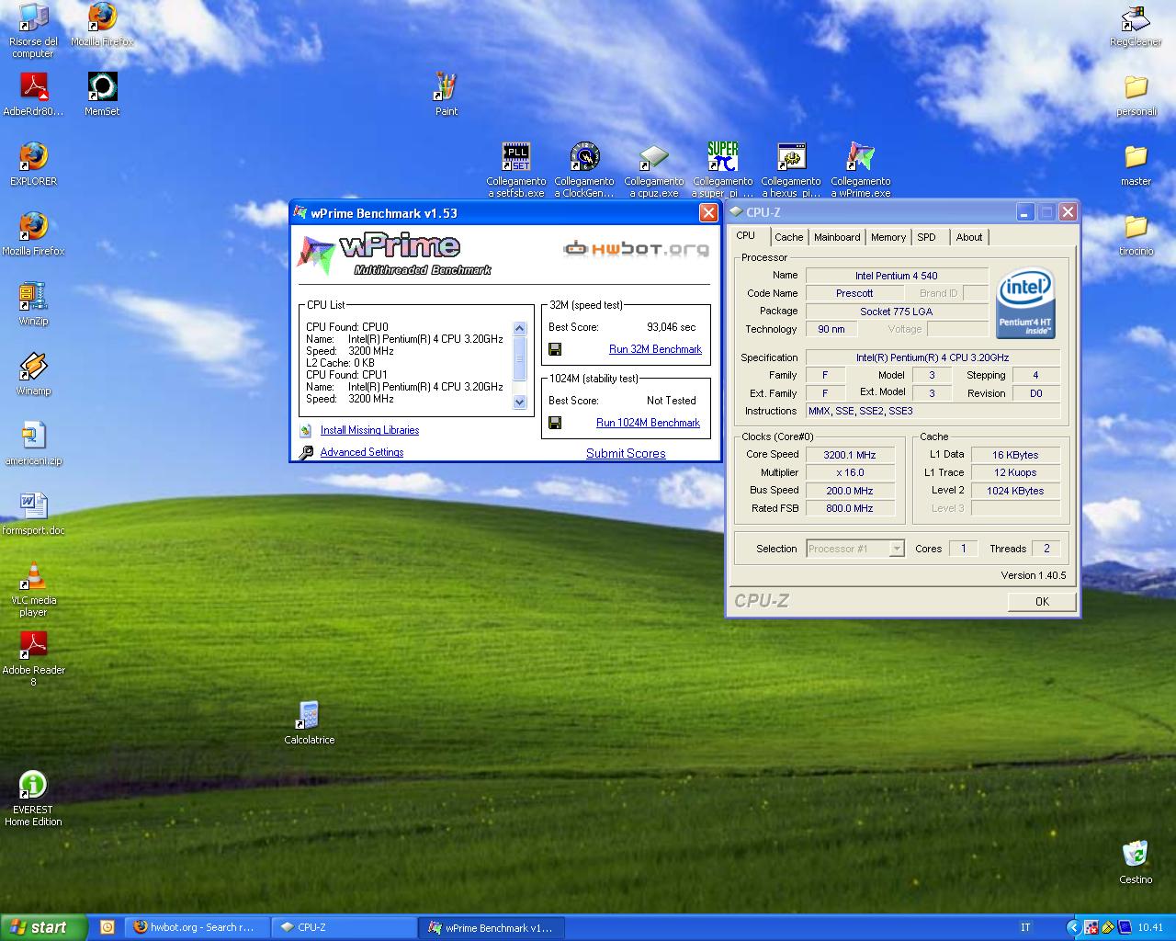Click hwbot.org logo in wPrime

[x=636, y=248]
